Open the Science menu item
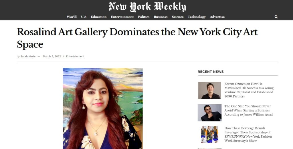The height and width of the screenshot is (149, 293). [178, 17]
